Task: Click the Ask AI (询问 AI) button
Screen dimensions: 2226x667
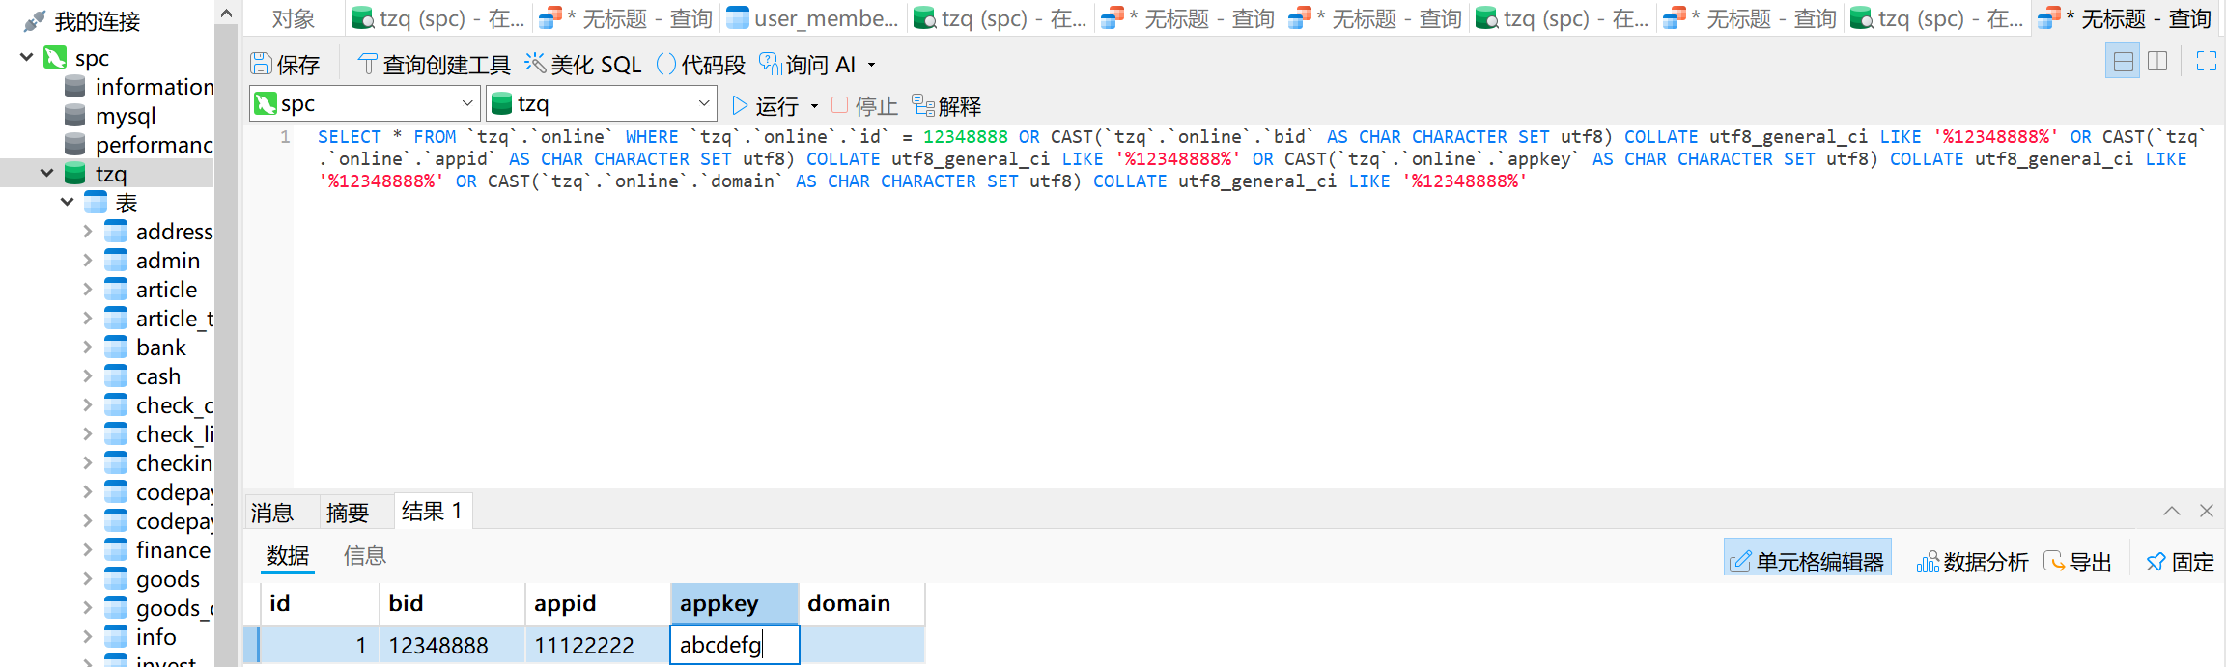Action: click(x=808, y=65)
